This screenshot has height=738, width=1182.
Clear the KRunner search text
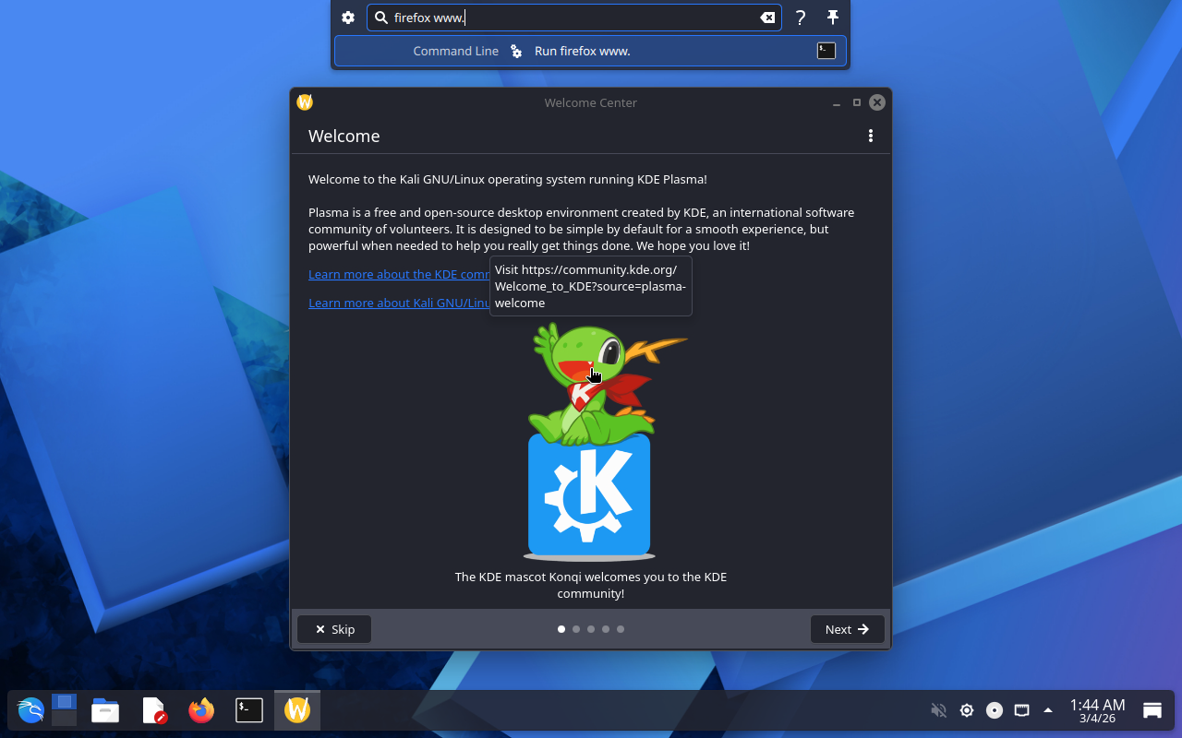tap(767, 18)
